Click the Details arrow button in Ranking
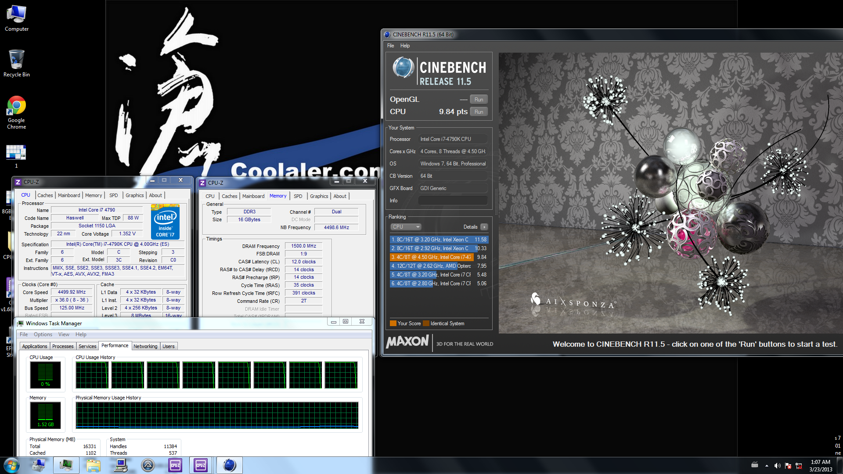Image resolution: width=843 pixels, height=474 pixels. 484,227
